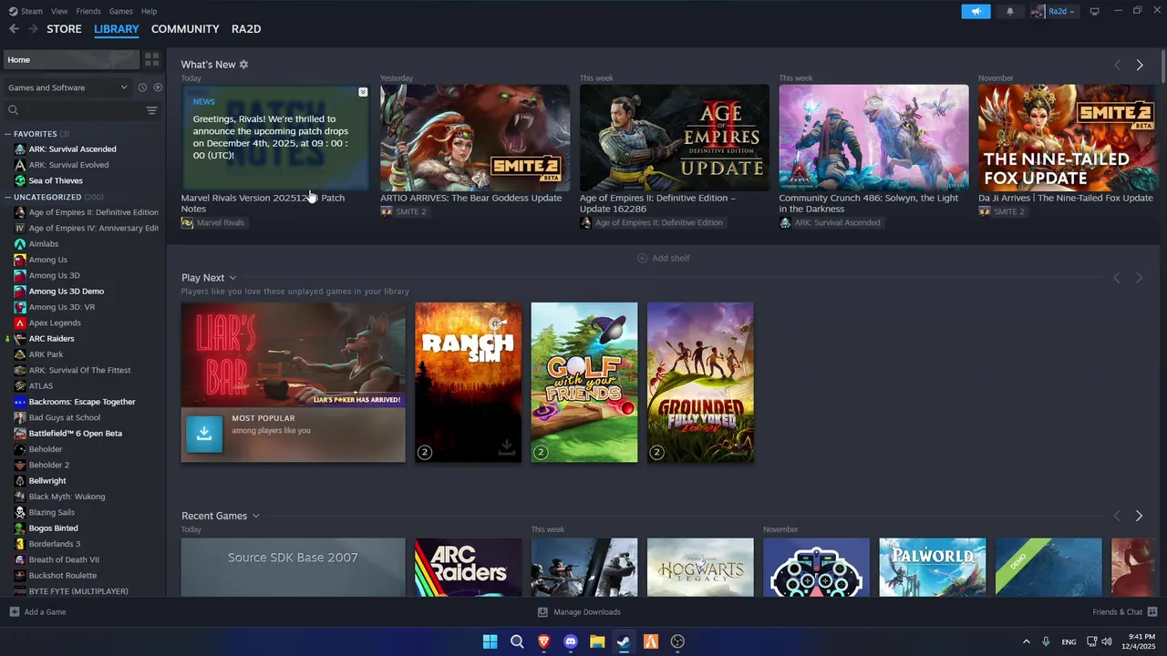Open Palworld recent game cover
1167x656 pixels.
tap(933, 568)
